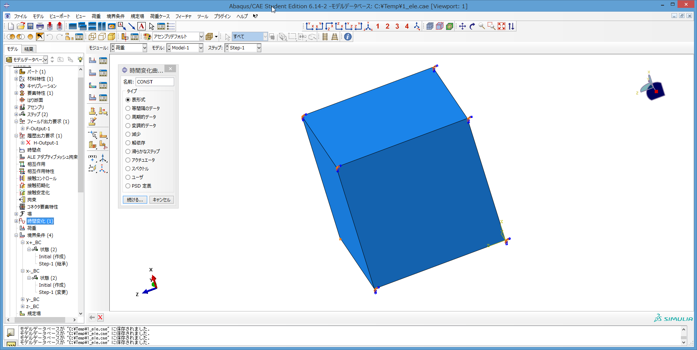Click the 名前 input field containing CONST

[155, 82]
